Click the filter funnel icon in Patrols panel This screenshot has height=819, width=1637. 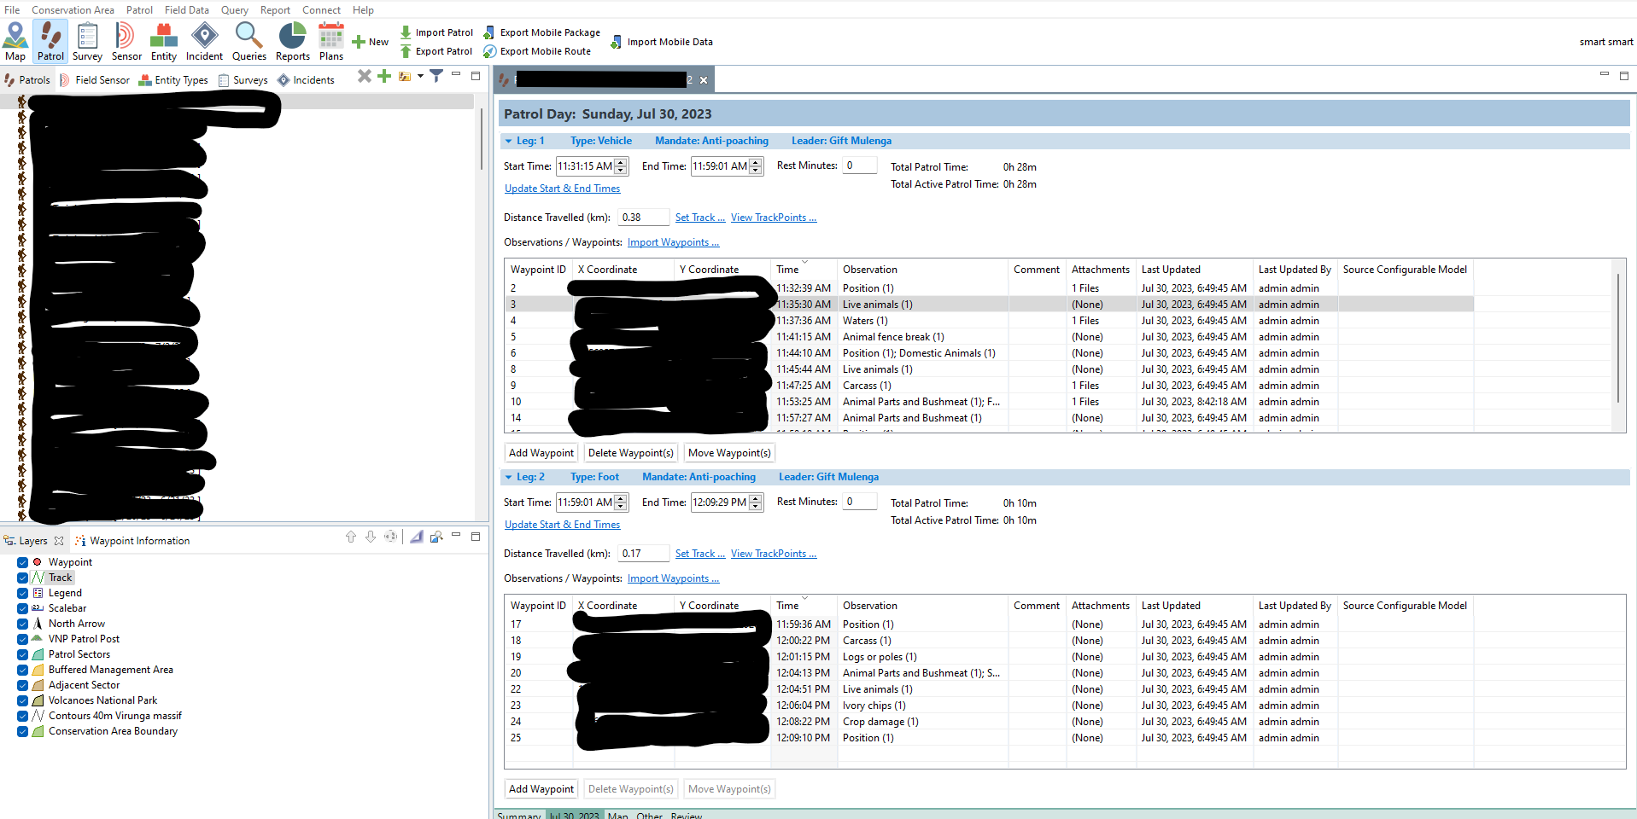pos(436,77)
